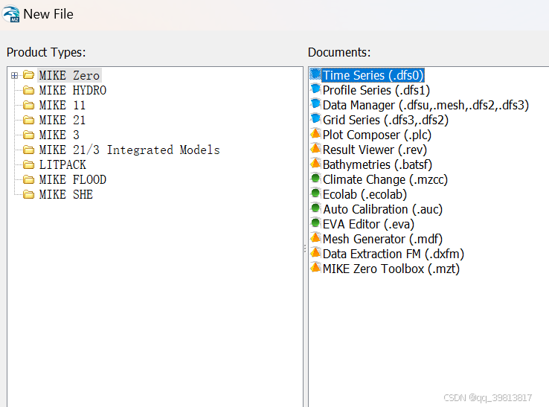
Task: Click the LITPACK folder icon
Action: 28,164
